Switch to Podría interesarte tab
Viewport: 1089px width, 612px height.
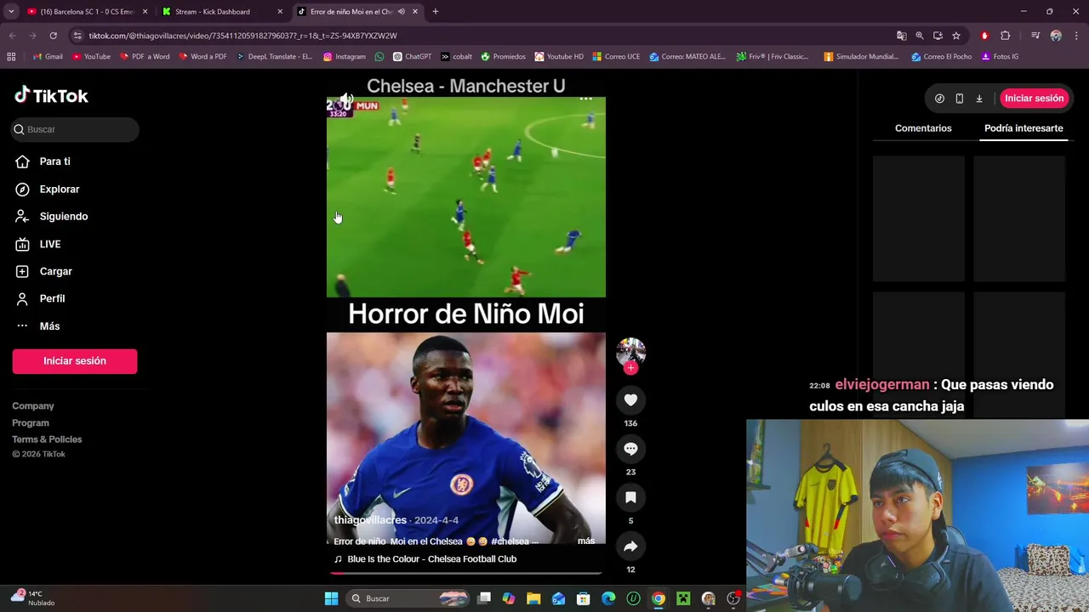[x=1023, y=128]
